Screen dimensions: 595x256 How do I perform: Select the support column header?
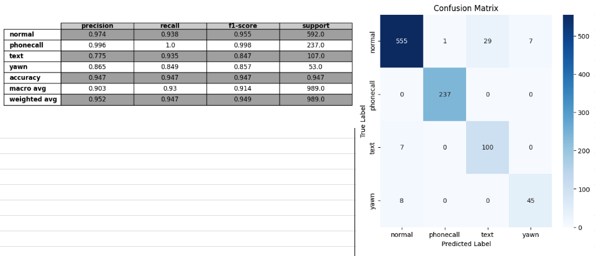click(315, 26)
